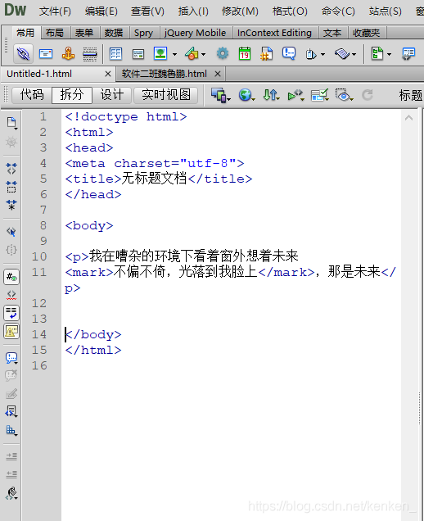
Task: Open media dropdown arrow
Action: [203, 54]
